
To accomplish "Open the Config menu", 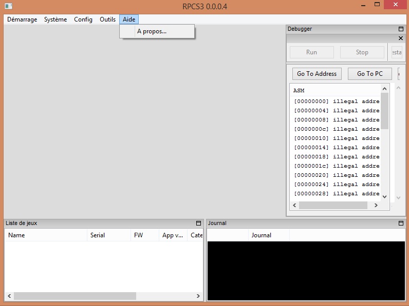I will click(x=83, y=19).
